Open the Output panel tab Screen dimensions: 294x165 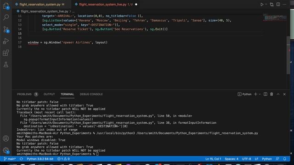tap(49, 94)
